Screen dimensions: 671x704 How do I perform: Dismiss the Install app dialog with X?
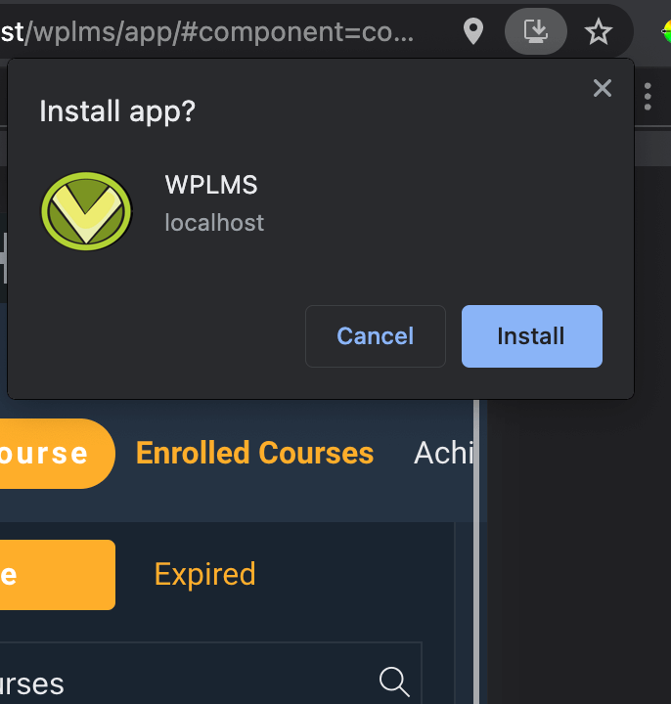pyautogui.click(x=603, y=89)
